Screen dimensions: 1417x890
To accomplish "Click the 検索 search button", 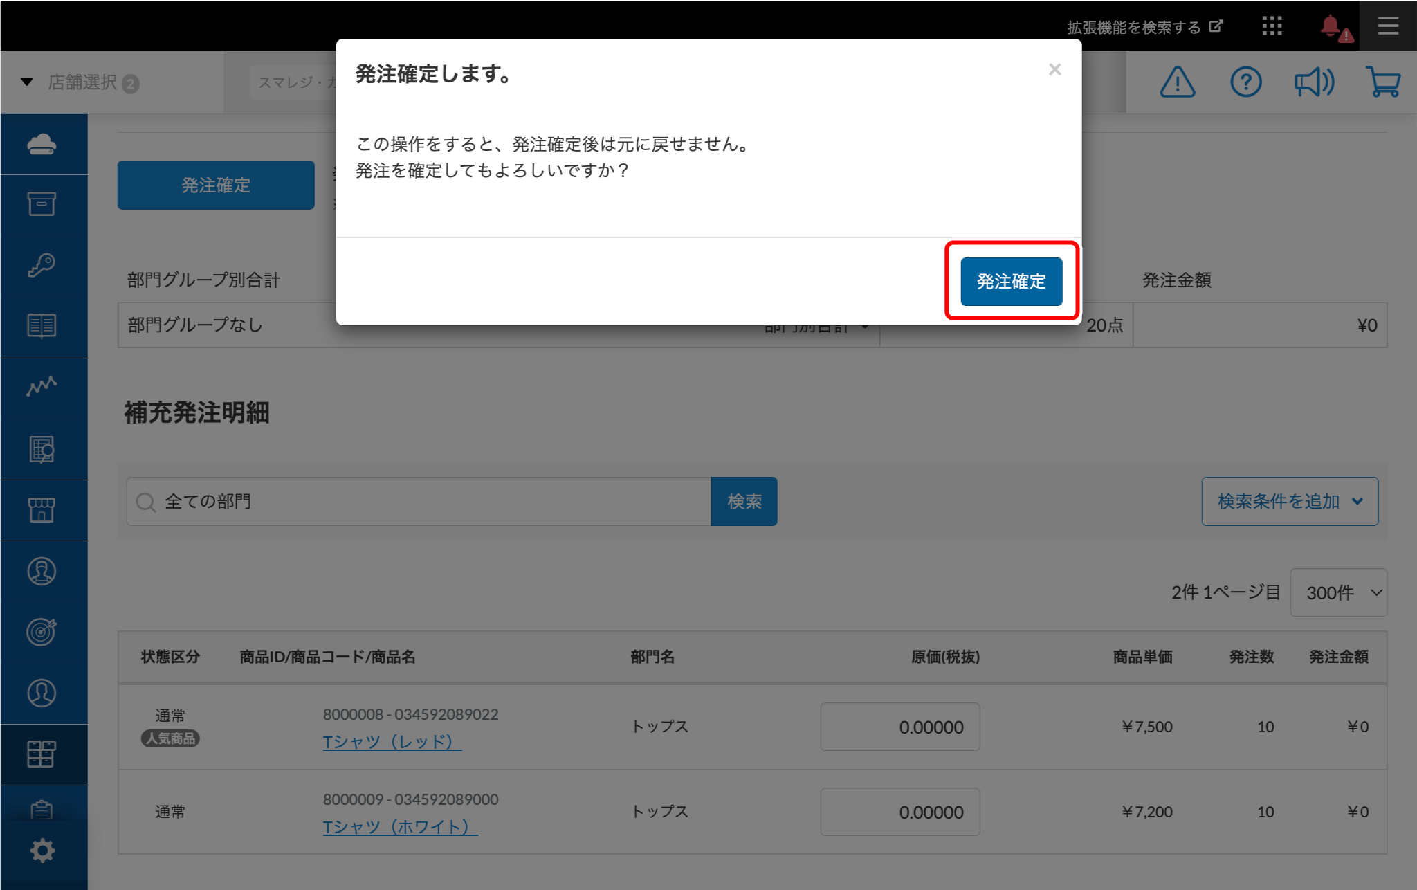I will tap(744, 501).
